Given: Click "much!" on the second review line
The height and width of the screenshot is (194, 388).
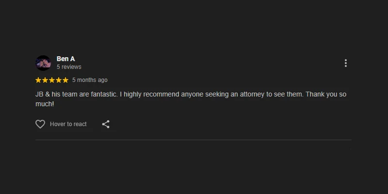Looking at the screenshot, I should 45,103.
